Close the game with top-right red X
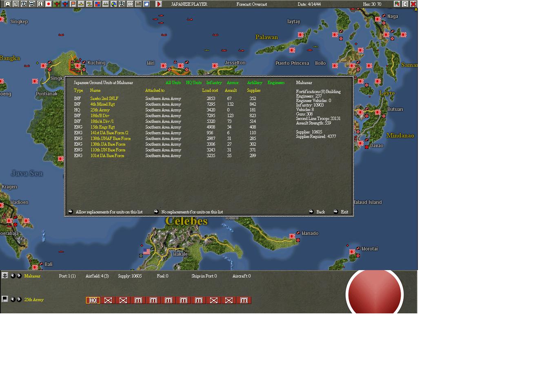The height and width of the screenshot is (366, 546). (x=413, y=4)
